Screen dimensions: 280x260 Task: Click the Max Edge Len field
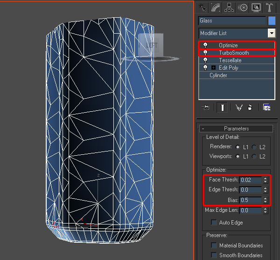pos(251,210)
